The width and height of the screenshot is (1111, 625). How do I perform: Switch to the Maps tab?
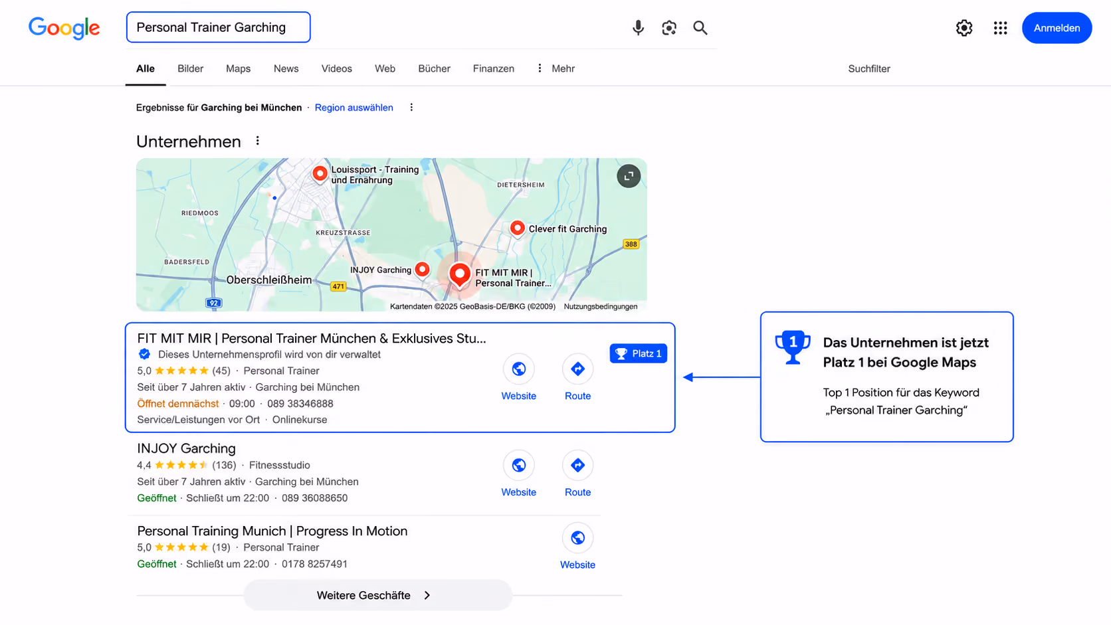pyautogui.click(x=238, y=68)
